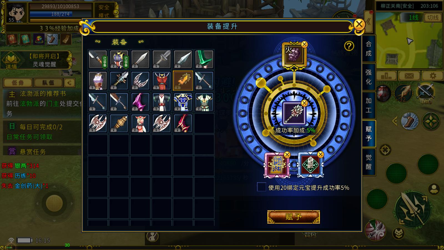Select the blue demon mask armor item

click(x=183, y=102)
